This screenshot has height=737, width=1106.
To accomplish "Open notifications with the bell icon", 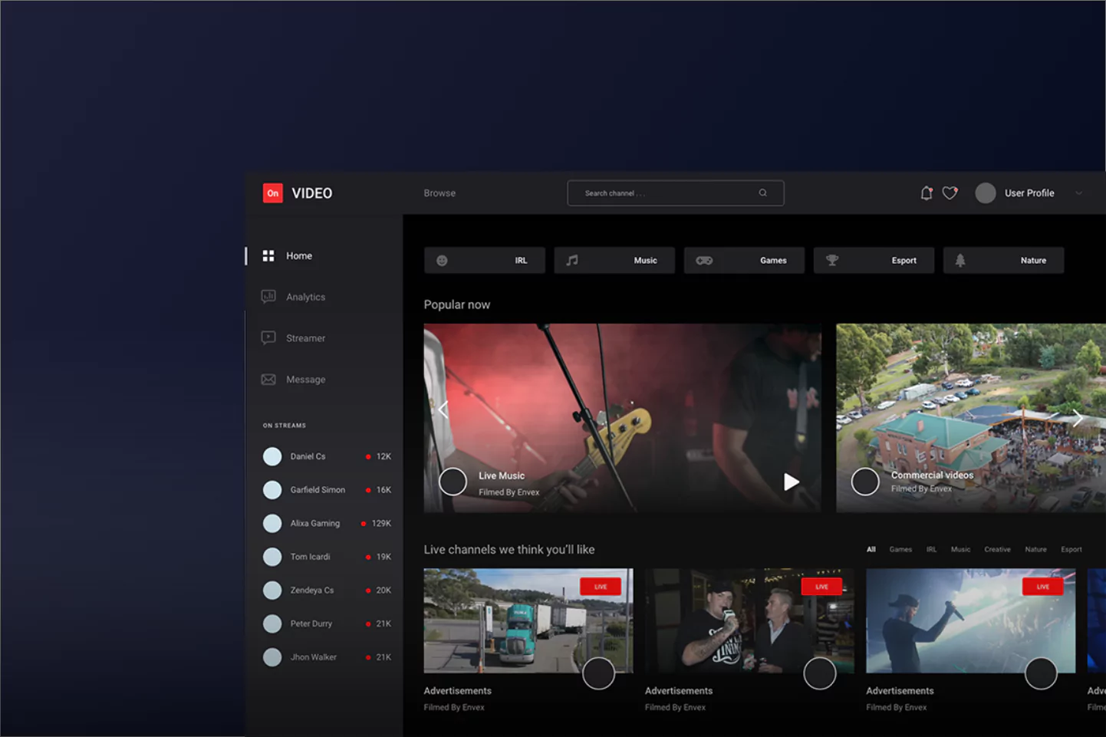I will click(926, 192).
